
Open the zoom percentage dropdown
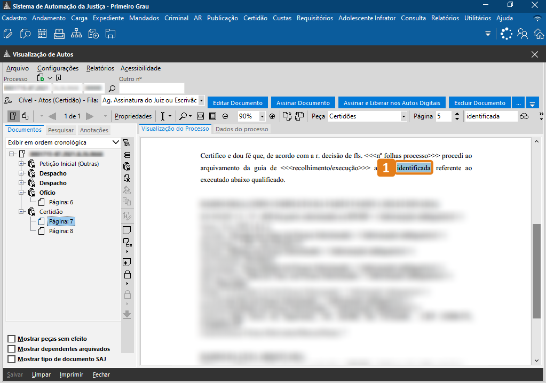(262, 116)
